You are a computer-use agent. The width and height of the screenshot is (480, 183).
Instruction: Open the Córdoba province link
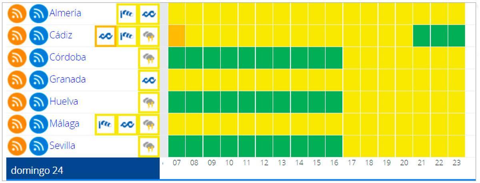68,57
